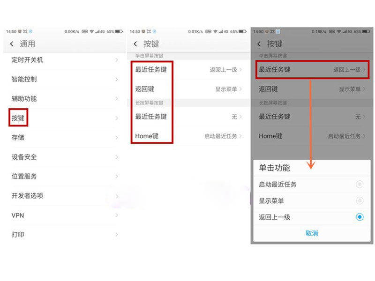Viewport: 375px width, 281px height.
Task: Tap back arrow on middle 按键 screen
Action: pos(135,44)
